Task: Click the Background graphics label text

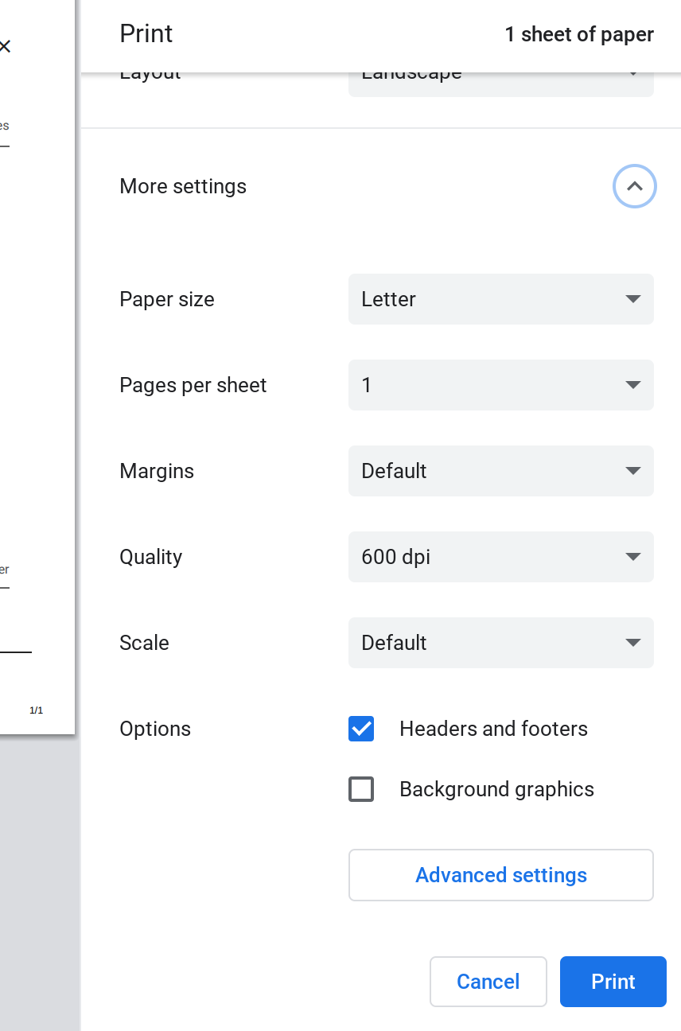Action: click(x=496, y=789)
